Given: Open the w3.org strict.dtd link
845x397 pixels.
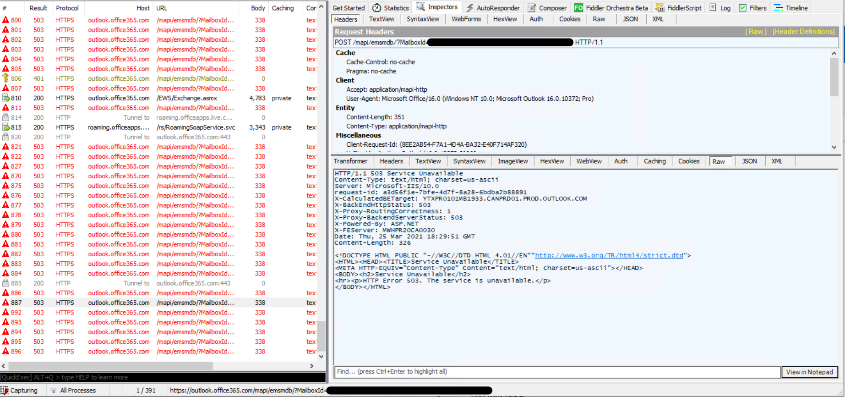Looking at the screenshot, I should pos(609,255).
